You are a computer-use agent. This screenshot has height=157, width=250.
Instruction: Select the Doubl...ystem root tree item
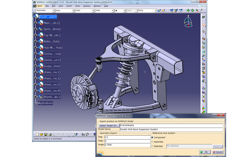[x=48, y=17]
